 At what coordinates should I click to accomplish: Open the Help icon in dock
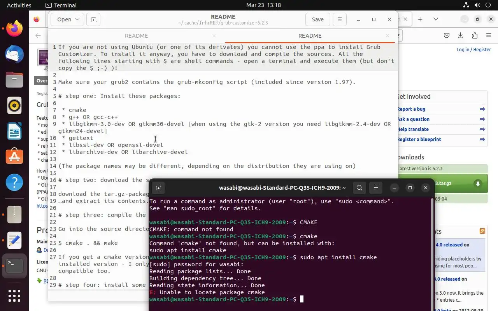pos(14,182)
